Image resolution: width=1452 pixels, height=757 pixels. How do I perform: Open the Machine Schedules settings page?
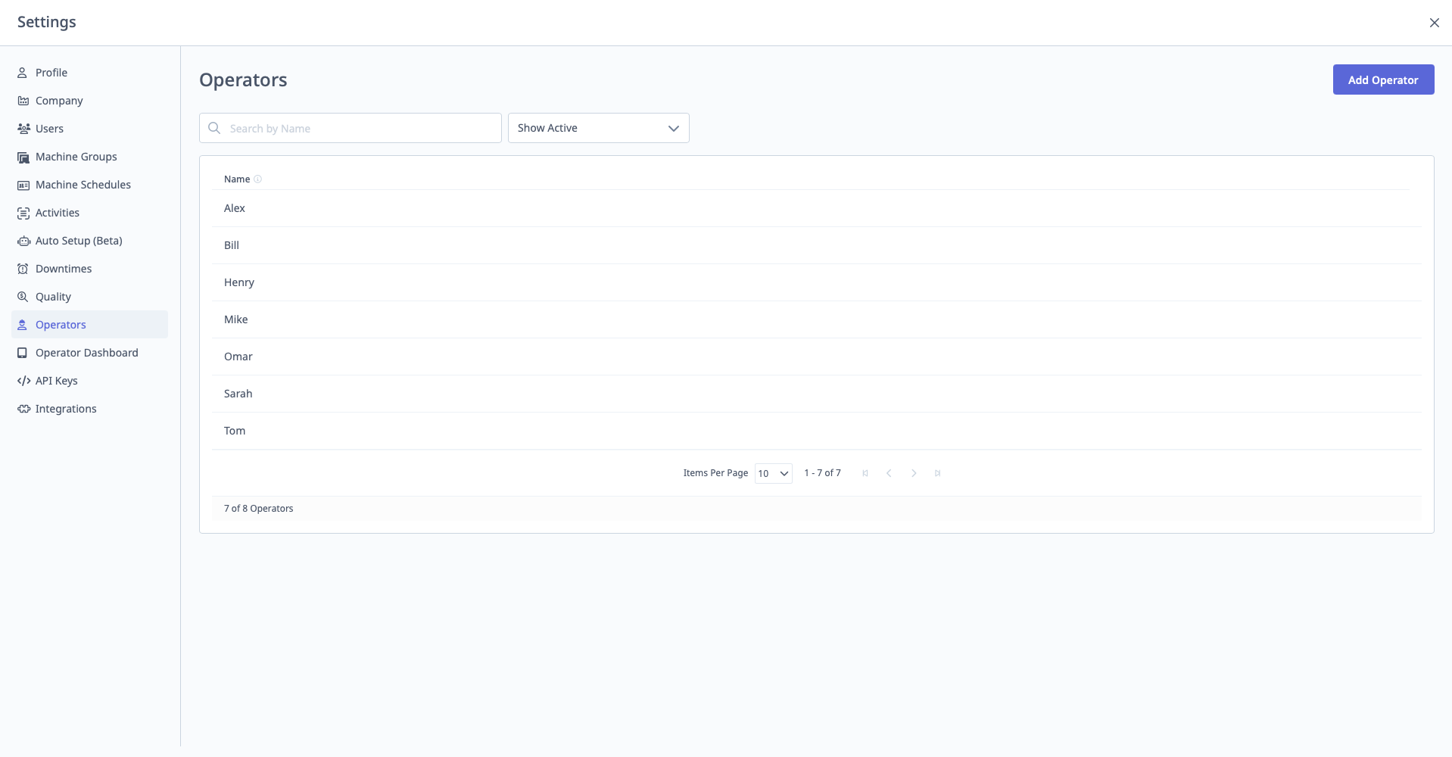tap(83, 185)
